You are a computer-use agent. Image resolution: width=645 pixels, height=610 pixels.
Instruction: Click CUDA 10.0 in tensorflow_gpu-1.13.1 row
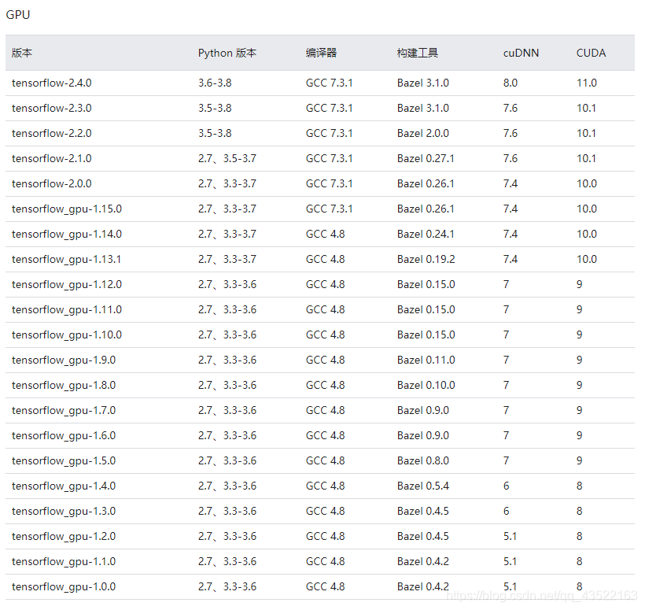(587, 259)
